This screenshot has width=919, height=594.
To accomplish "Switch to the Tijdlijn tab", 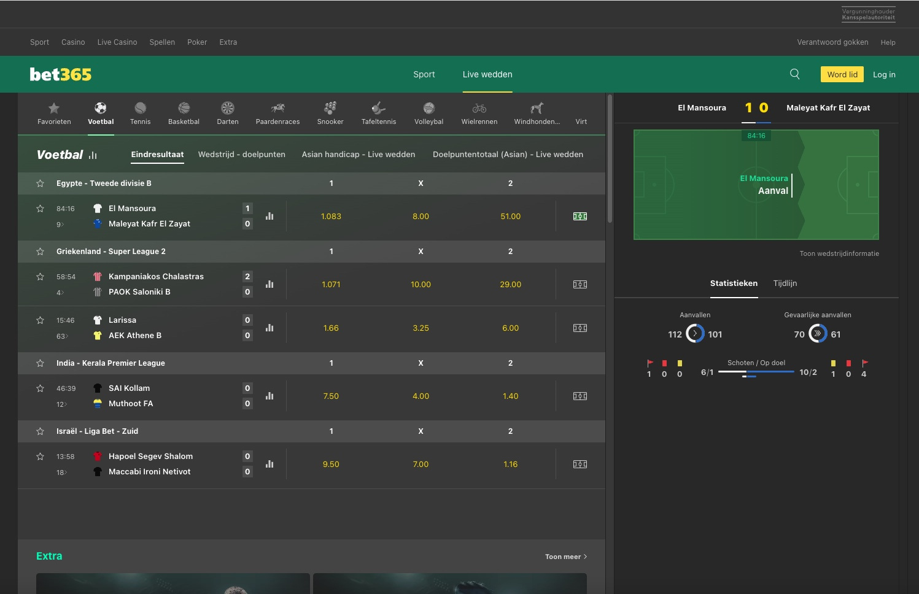I will point(785,283).
